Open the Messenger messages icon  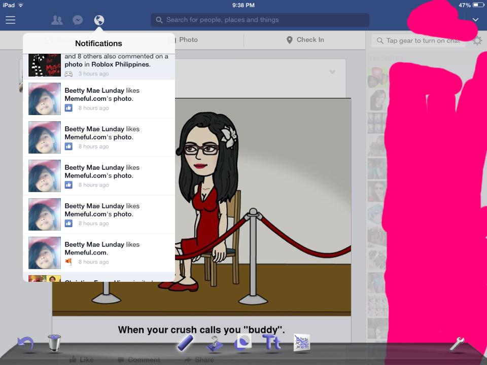(x=78, y=20)
